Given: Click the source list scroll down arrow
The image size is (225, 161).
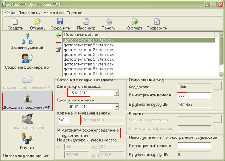Looking at the screenshot, I should click(221, 74).
